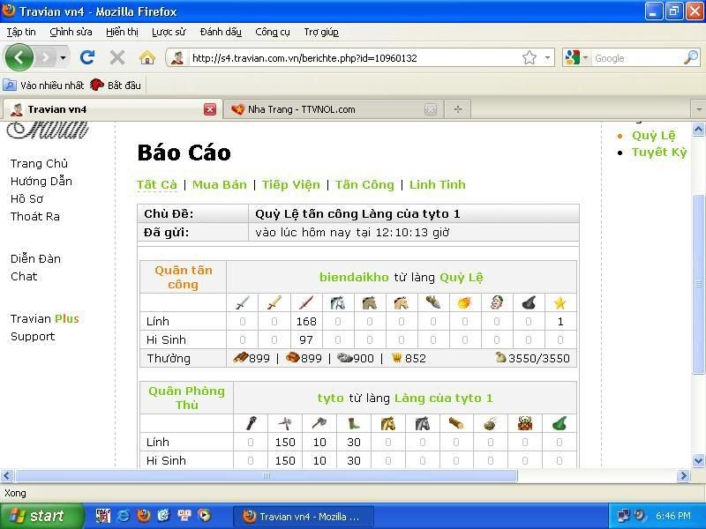The width and height of the screenshot is (706, 529).
Task: Click the defender green boot scout icon
Action: coord(354,423)
